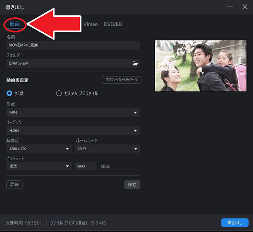
Task: Expand the ビットレート 推奨 dropdown
Action: tap(39, 166)
